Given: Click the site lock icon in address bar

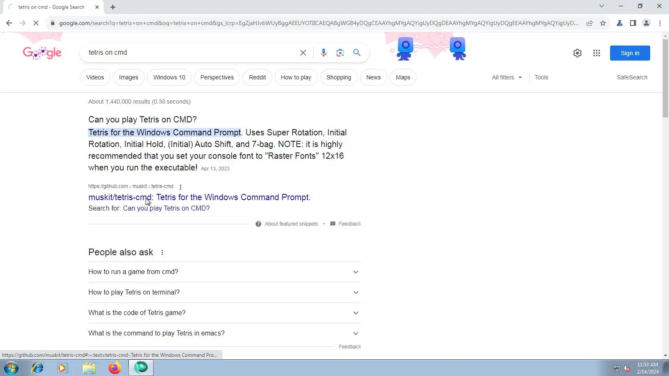Looking at the screenshot, I should 53,23.
